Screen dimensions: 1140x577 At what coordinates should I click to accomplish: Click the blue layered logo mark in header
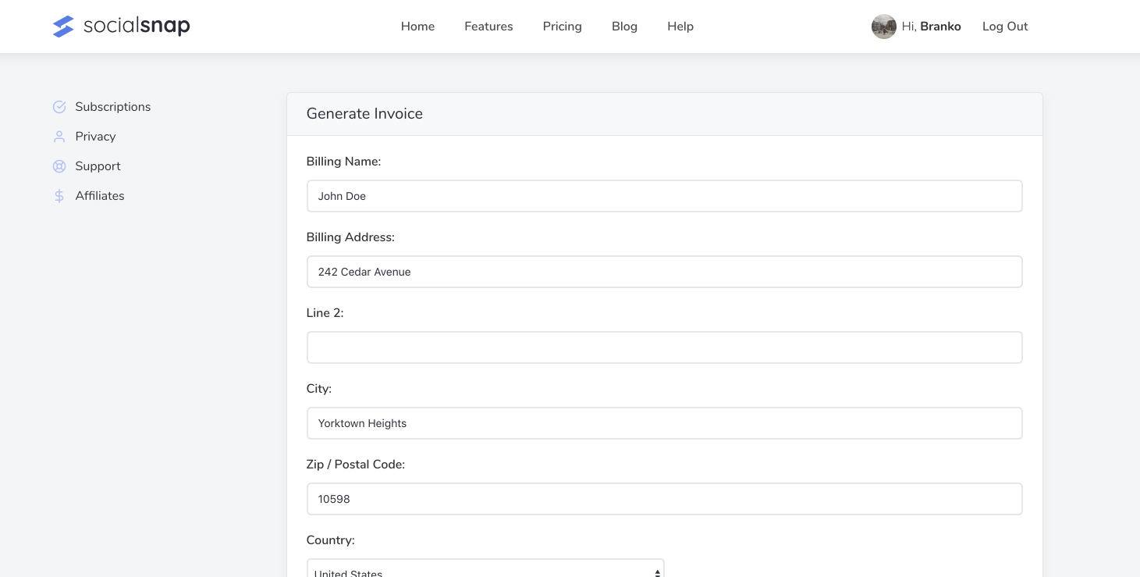pos(63,26)
